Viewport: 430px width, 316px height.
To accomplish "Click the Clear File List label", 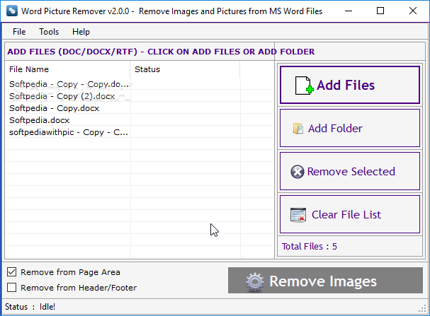I will [x=346, y=215].
